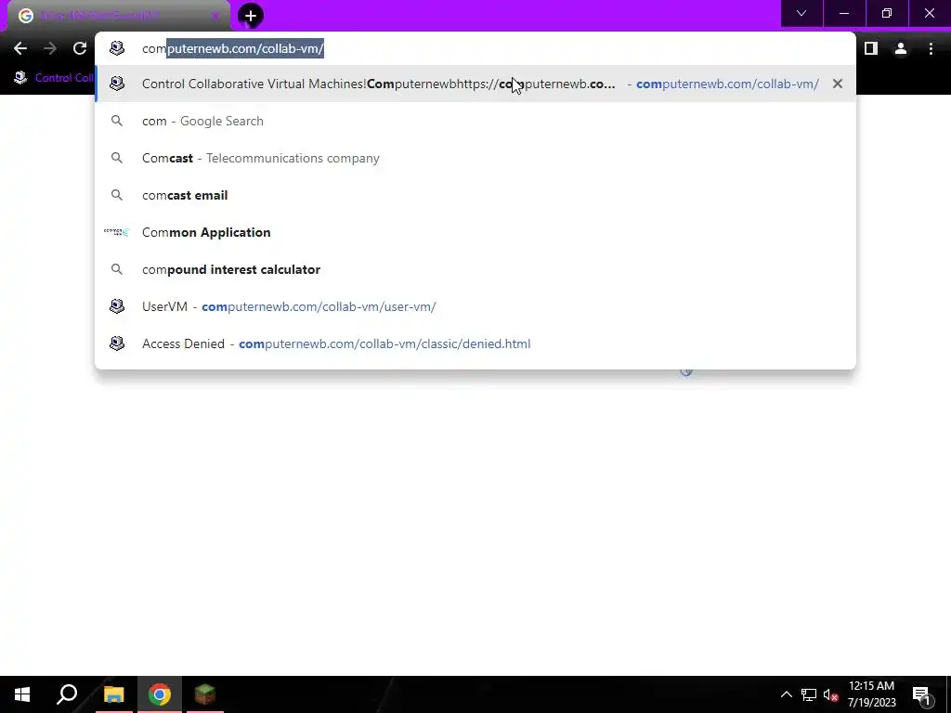Open the clock showing 12:15 AM
The width and height of the screenshot is (951, 713).
pos(871,694)
